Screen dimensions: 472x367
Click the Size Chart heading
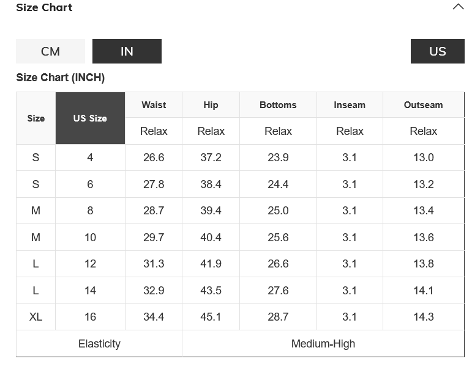pos(44,7)
